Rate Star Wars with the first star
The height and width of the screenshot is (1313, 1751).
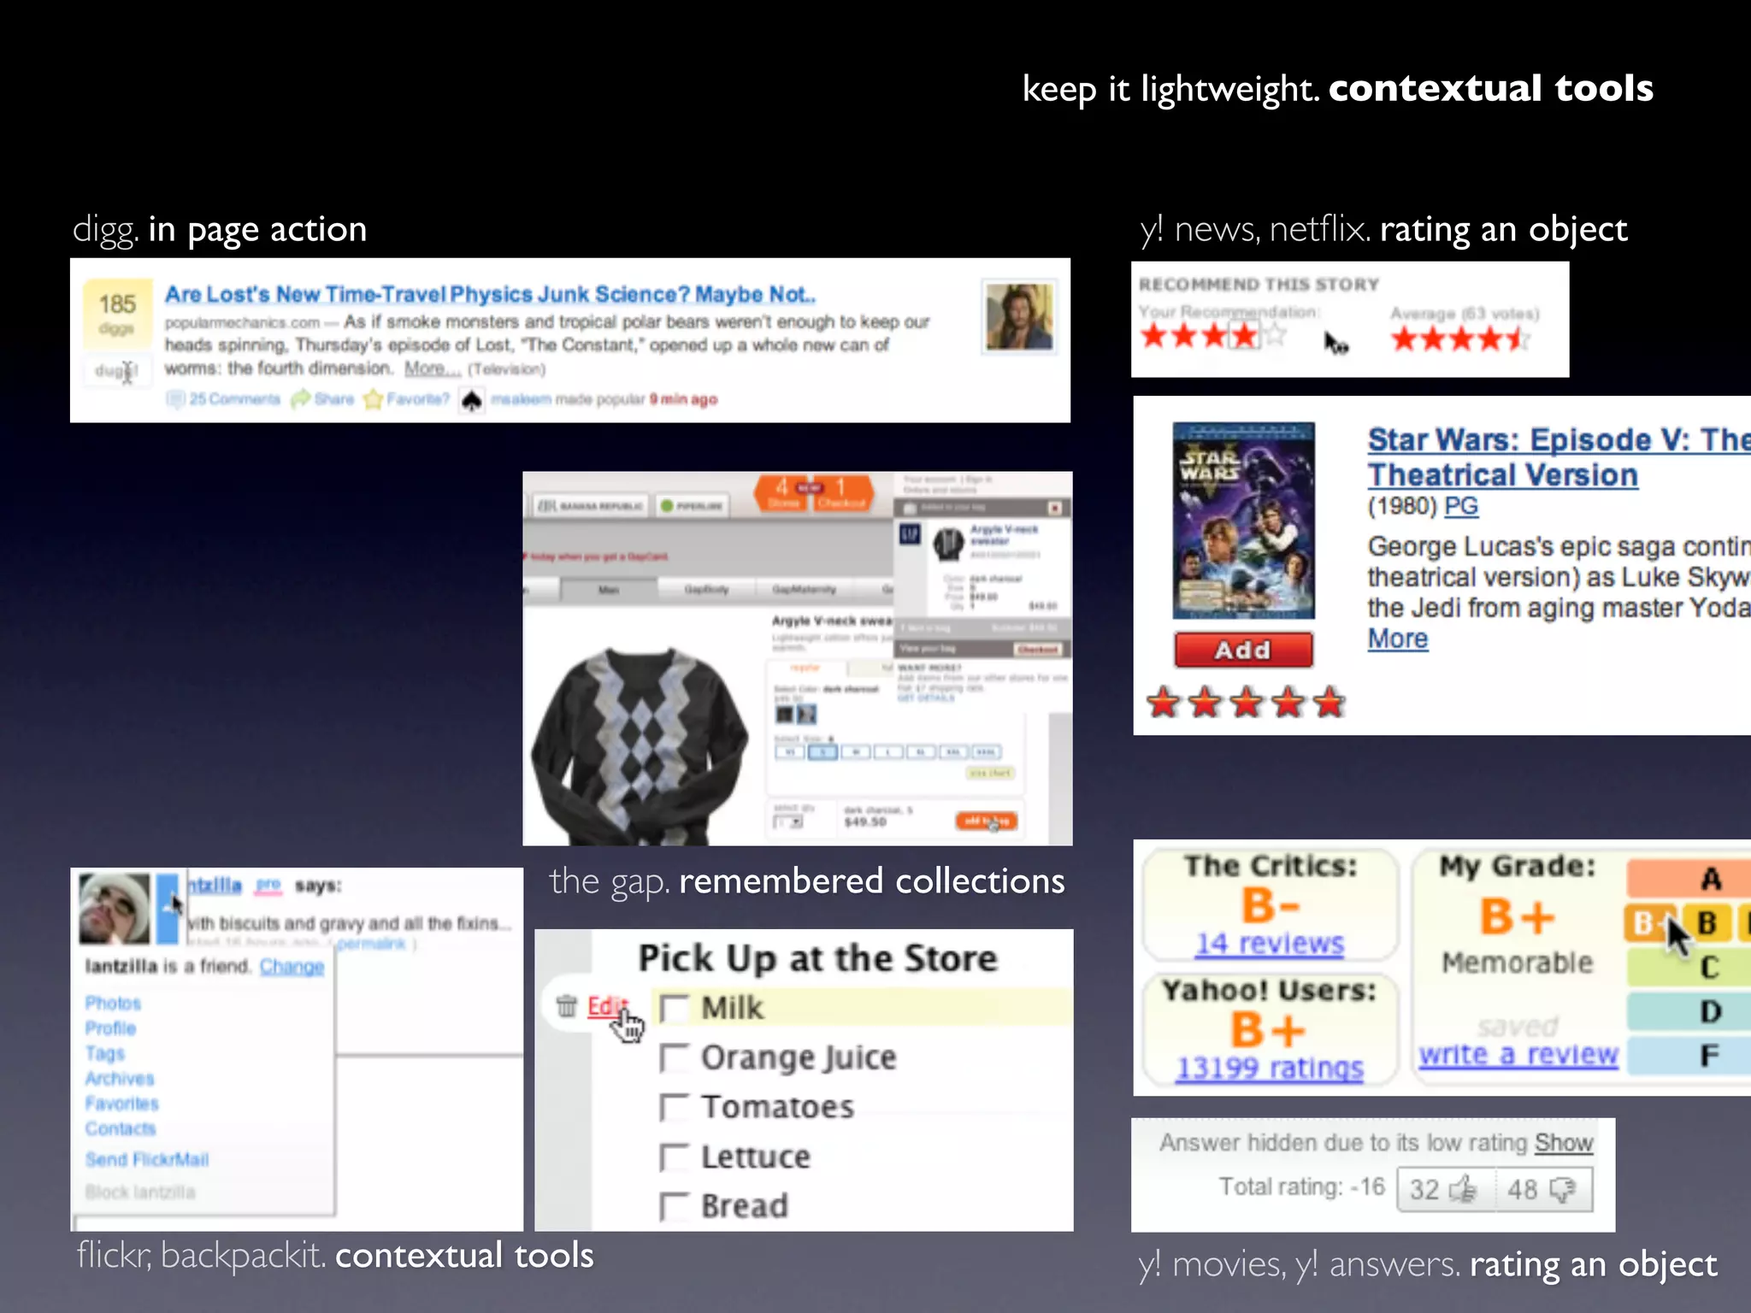[1164, 704]
